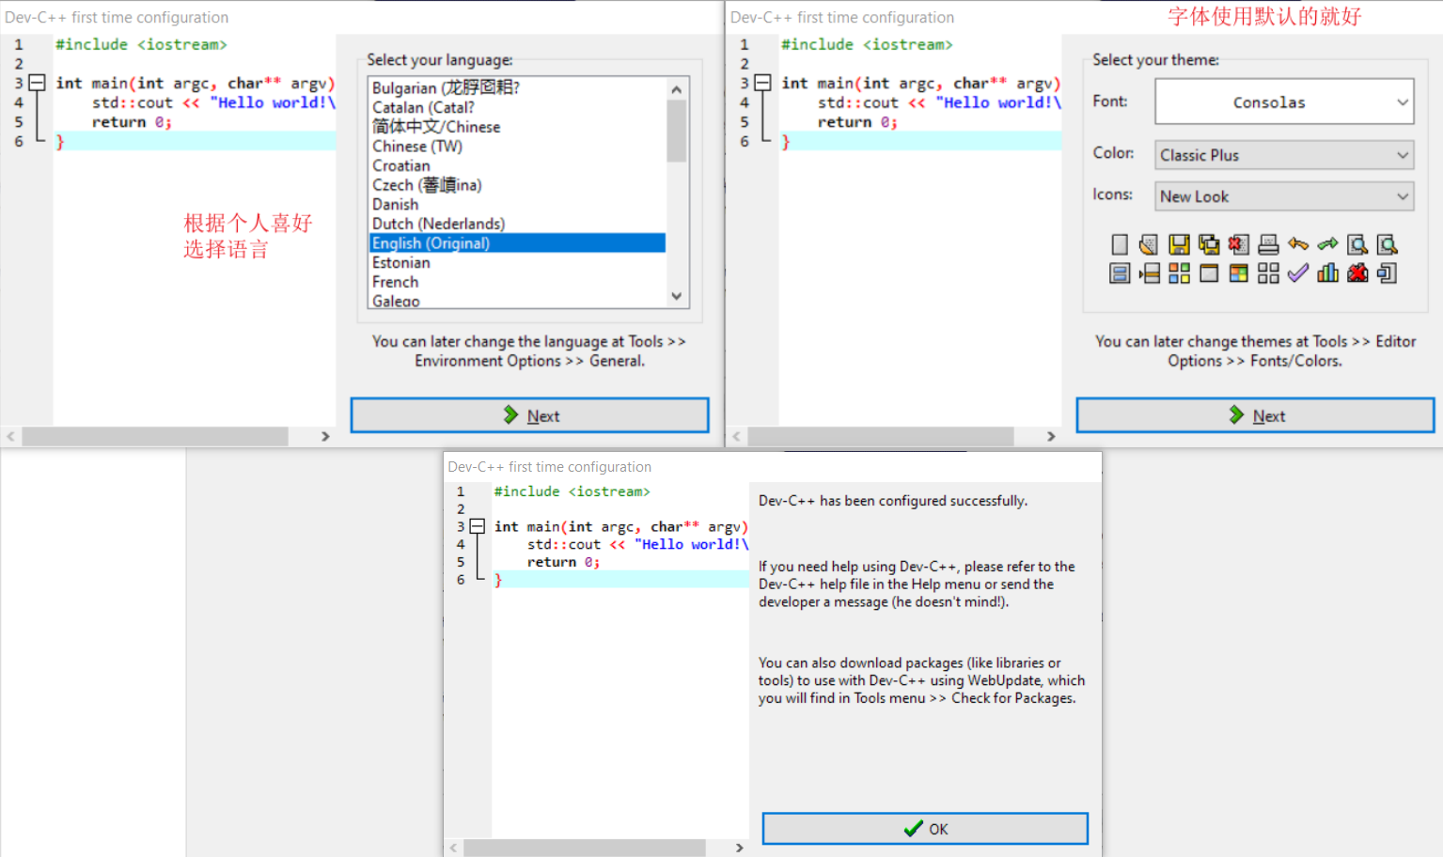Open the Color dropdown showing Classic Plus
This screenshot has width=1443, height=857.
click(1284, 155)
